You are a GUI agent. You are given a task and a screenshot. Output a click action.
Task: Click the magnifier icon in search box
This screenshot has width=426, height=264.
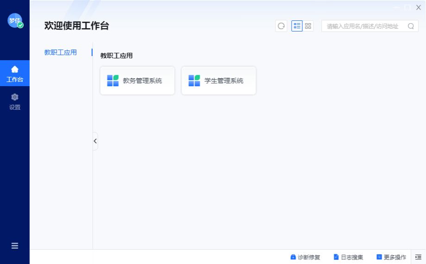tap(411, 26)
